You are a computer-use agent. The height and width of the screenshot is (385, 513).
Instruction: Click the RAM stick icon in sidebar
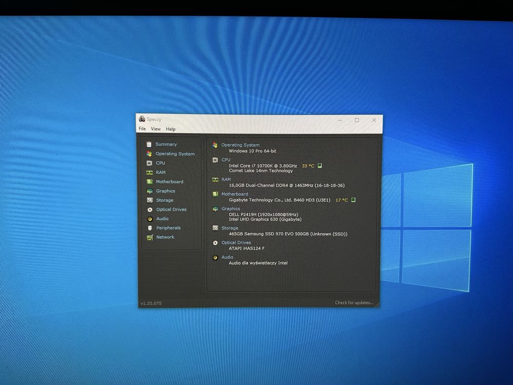point(149,172)
